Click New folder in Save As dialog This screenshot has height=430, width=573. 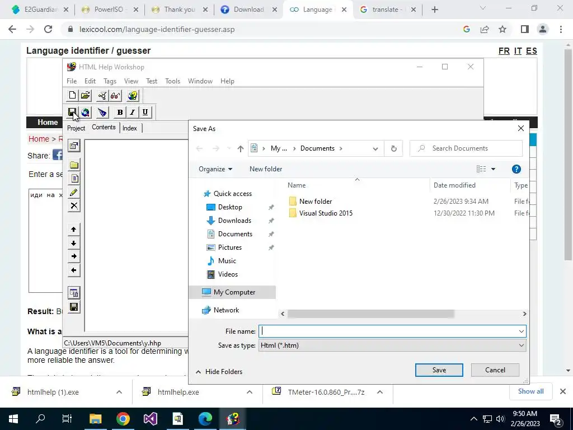266,169
